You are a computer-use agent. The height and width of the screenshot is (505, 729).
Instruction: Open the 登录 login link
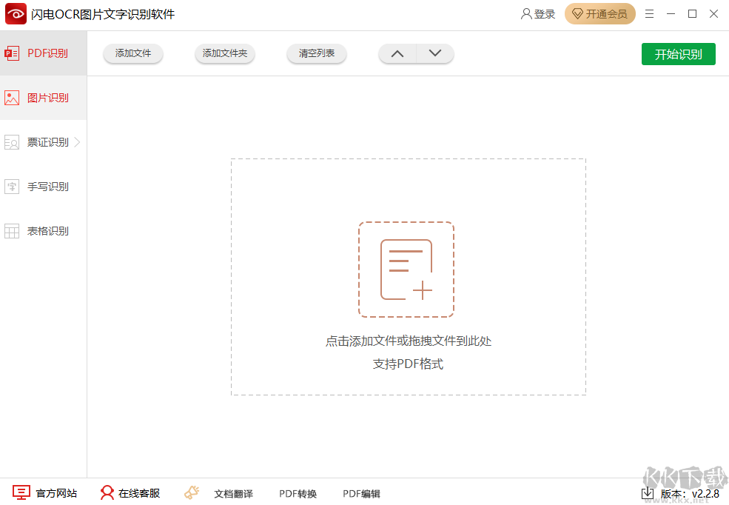(538, 14)
